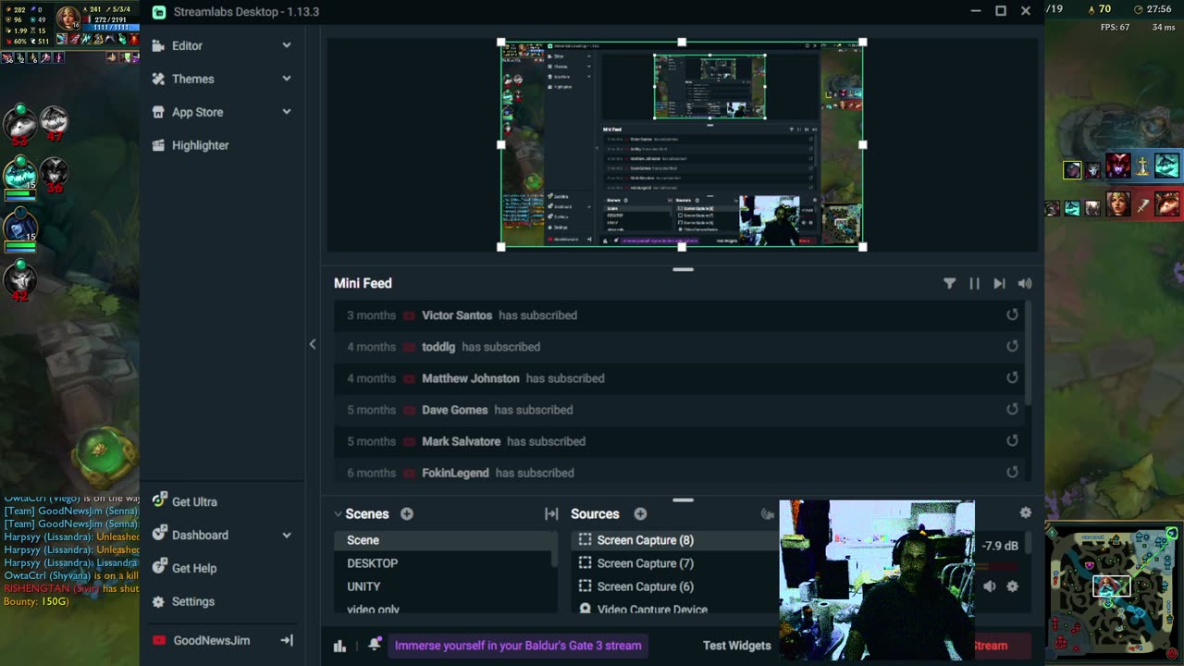
Task: Select the Screen Capture (7) source
Action: click(645, 563)
